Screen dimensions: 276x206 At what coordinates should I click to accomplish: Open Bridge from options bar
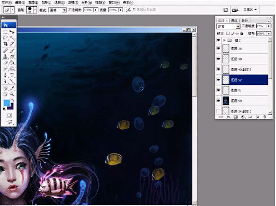coord(235,10)
